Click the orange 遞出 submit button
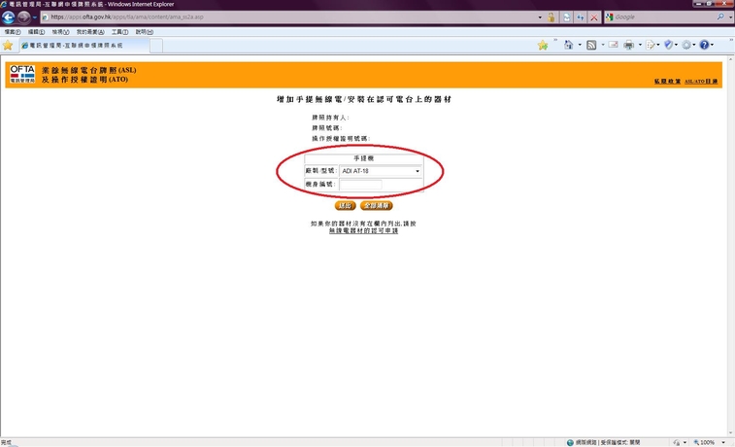The height and width of the screenshot is (447, 735). point(345,206)
